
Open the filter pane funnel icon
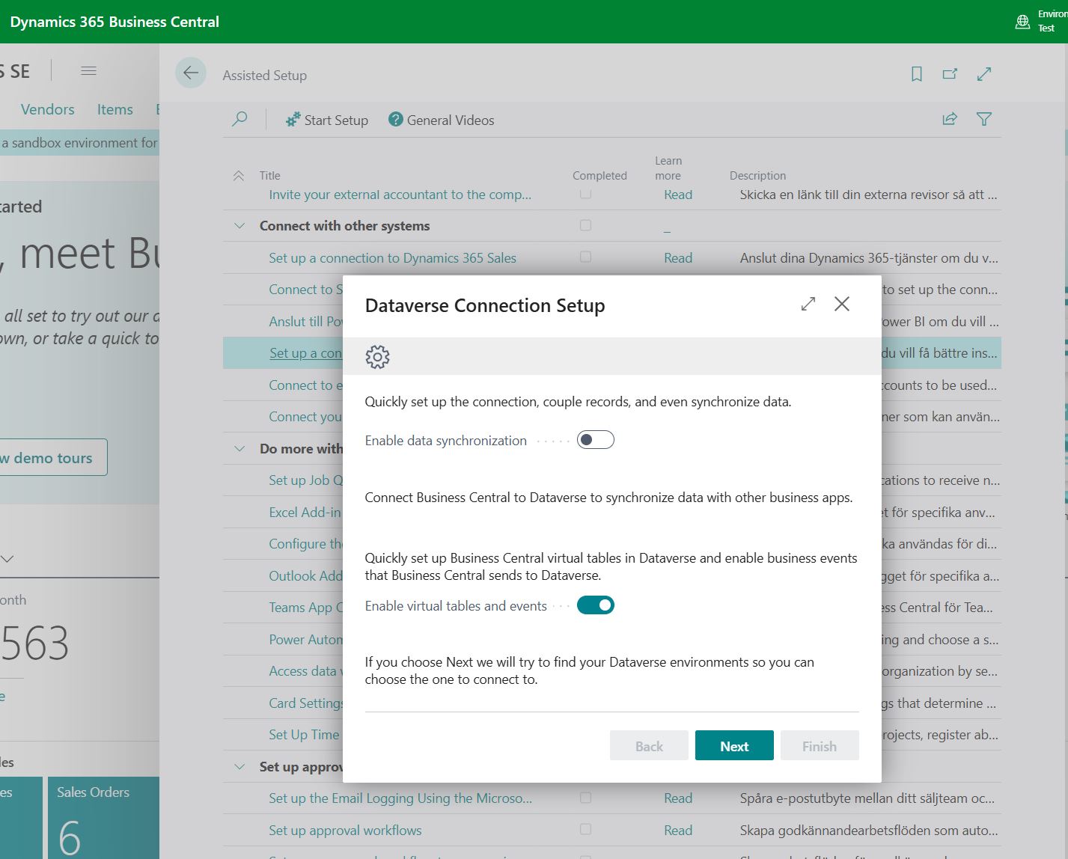[984, 119]
